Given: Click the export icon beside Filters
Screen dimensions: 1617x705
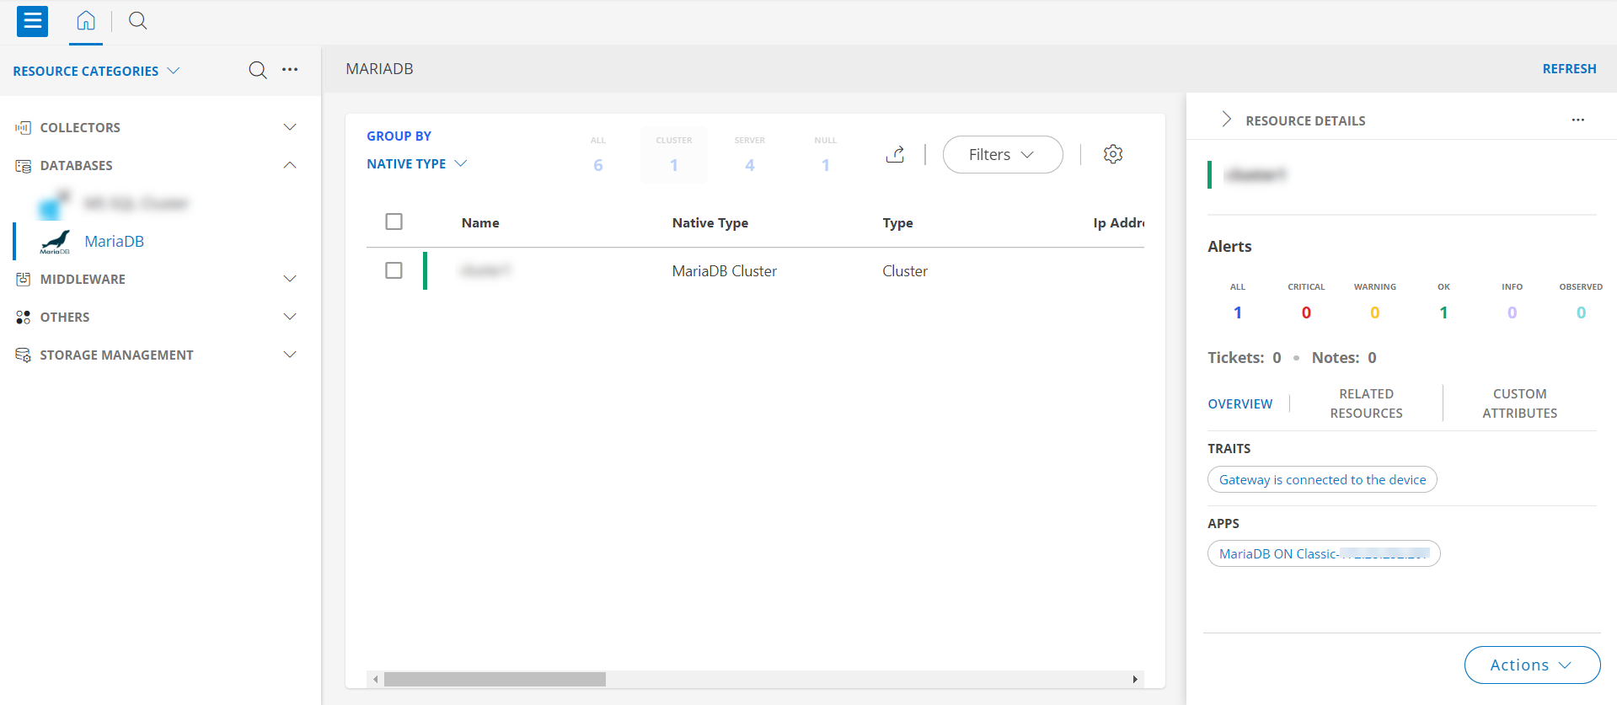Looking at the screenshot, I should pyautogui.click(x=895, y=154).
